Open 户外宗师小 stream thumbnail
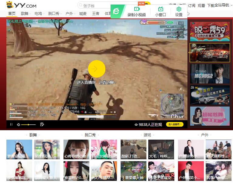This screenshot has height=183, width=233. pyautogui.click(x=191, y=149)
